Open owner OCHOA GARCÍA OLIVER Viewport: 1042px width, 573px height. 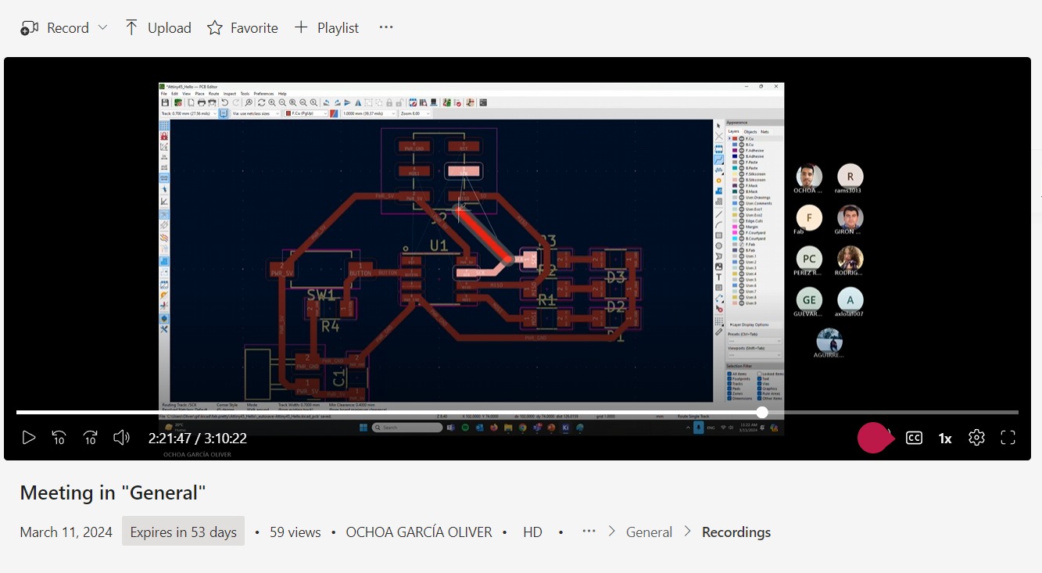click(x=419, y=532)
